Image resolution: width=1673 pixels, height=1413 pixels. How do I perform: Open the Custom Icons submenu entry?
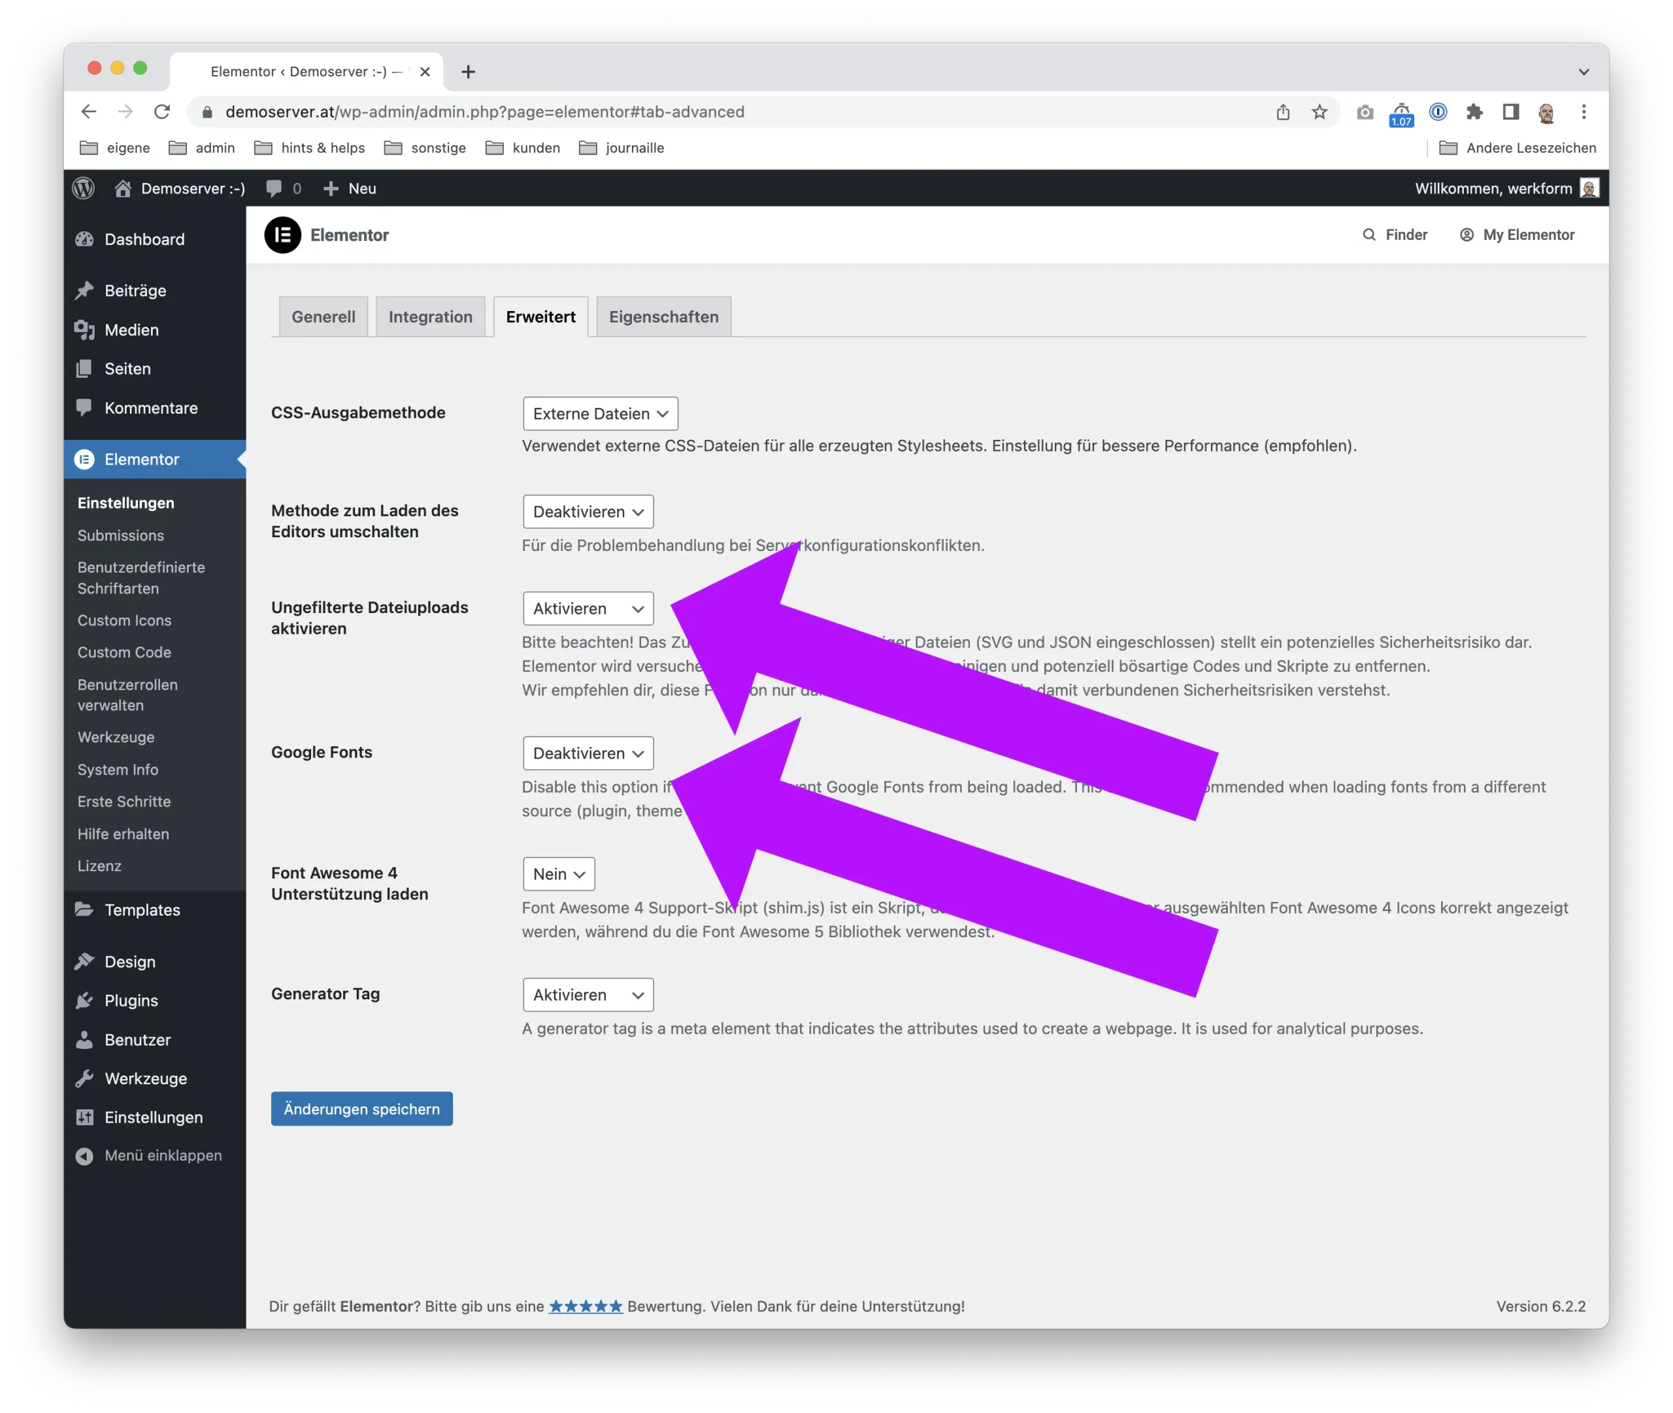[x=124, y=621]
